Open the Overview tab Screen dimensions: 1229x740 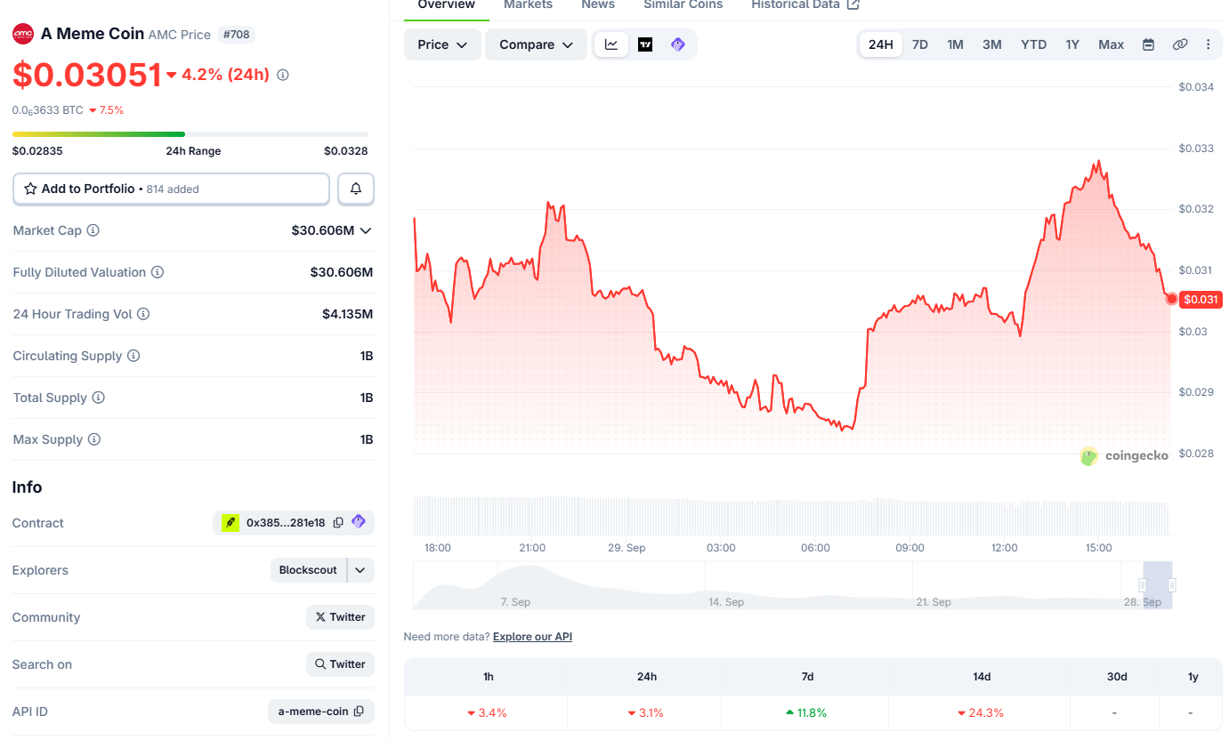click(446, 5)
